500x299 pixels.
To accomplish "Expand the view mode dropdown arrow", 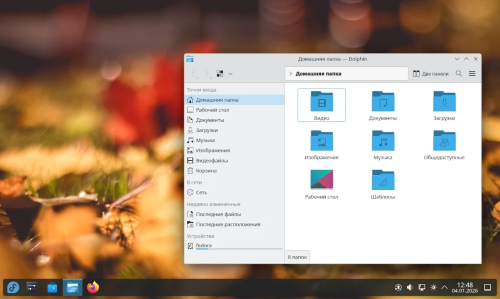I will [x=230, y=74].
